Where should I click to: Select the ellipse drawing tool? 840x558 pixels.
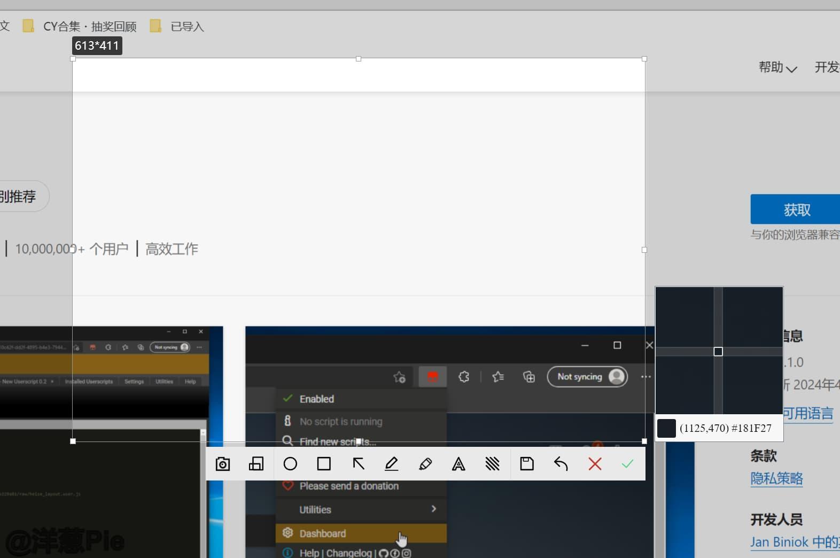[x=290, y=464]
